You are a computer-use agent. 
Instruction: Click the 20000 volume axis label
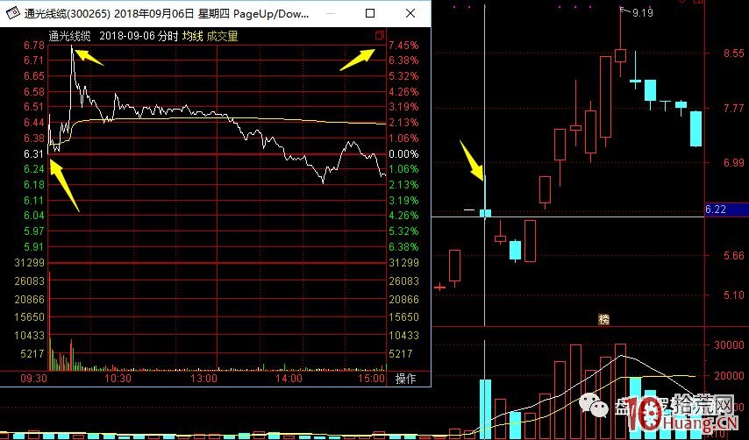tap(729, 376)
